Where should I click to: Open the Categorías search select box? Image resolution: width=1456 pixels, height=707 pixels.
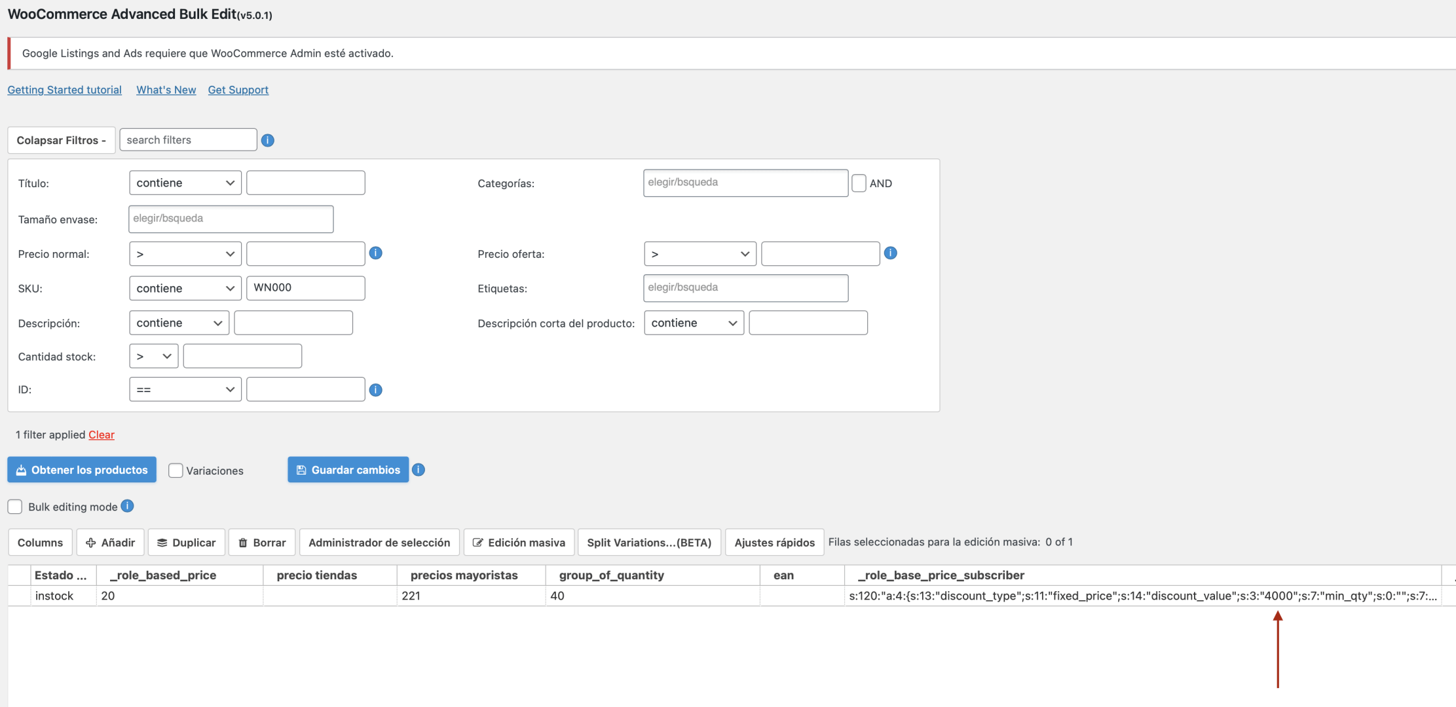(x=745, y=183)
